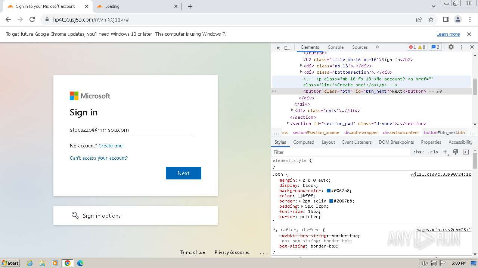Viewport: 478px width, 268px height.
Task: Open the Chrome profile avatar
Action: 457,19
